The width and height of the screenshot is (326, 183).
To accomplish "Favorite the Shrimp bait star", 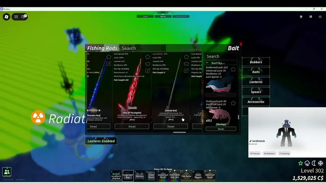I will [233, 103].
